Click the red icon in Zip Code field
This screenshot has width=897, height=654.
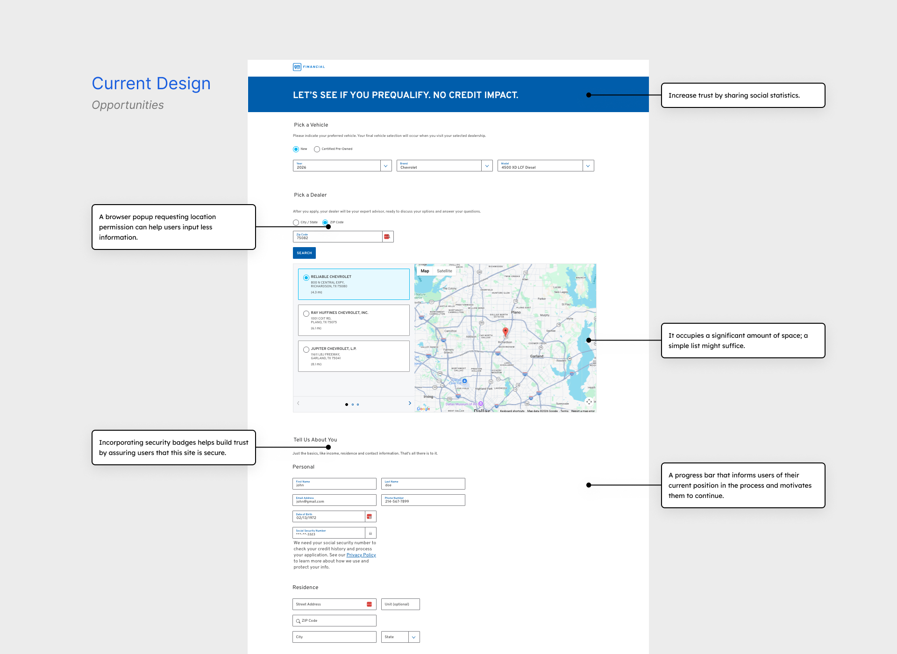[387, 237]
